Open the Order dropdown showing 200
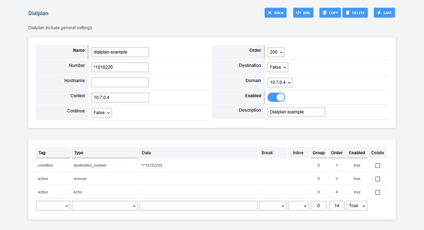424x230 pixels. (276, 52)
